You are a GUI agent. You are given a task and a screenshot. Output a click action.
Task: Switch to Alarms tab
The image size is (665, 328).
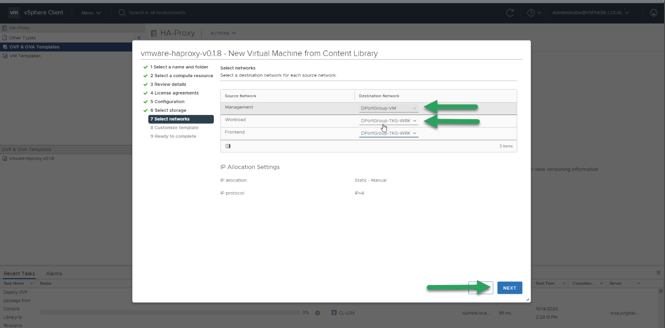point(54,273)
